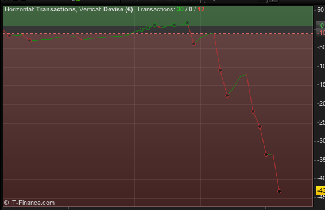325x210 pixels.
Task: Click green winning transactions count 30
Action: [x=180, y=10]
